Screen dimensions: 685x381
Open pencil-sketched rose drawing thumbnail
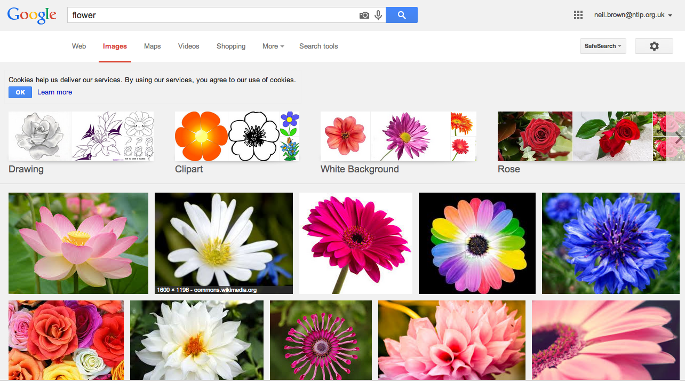point(40,136)
